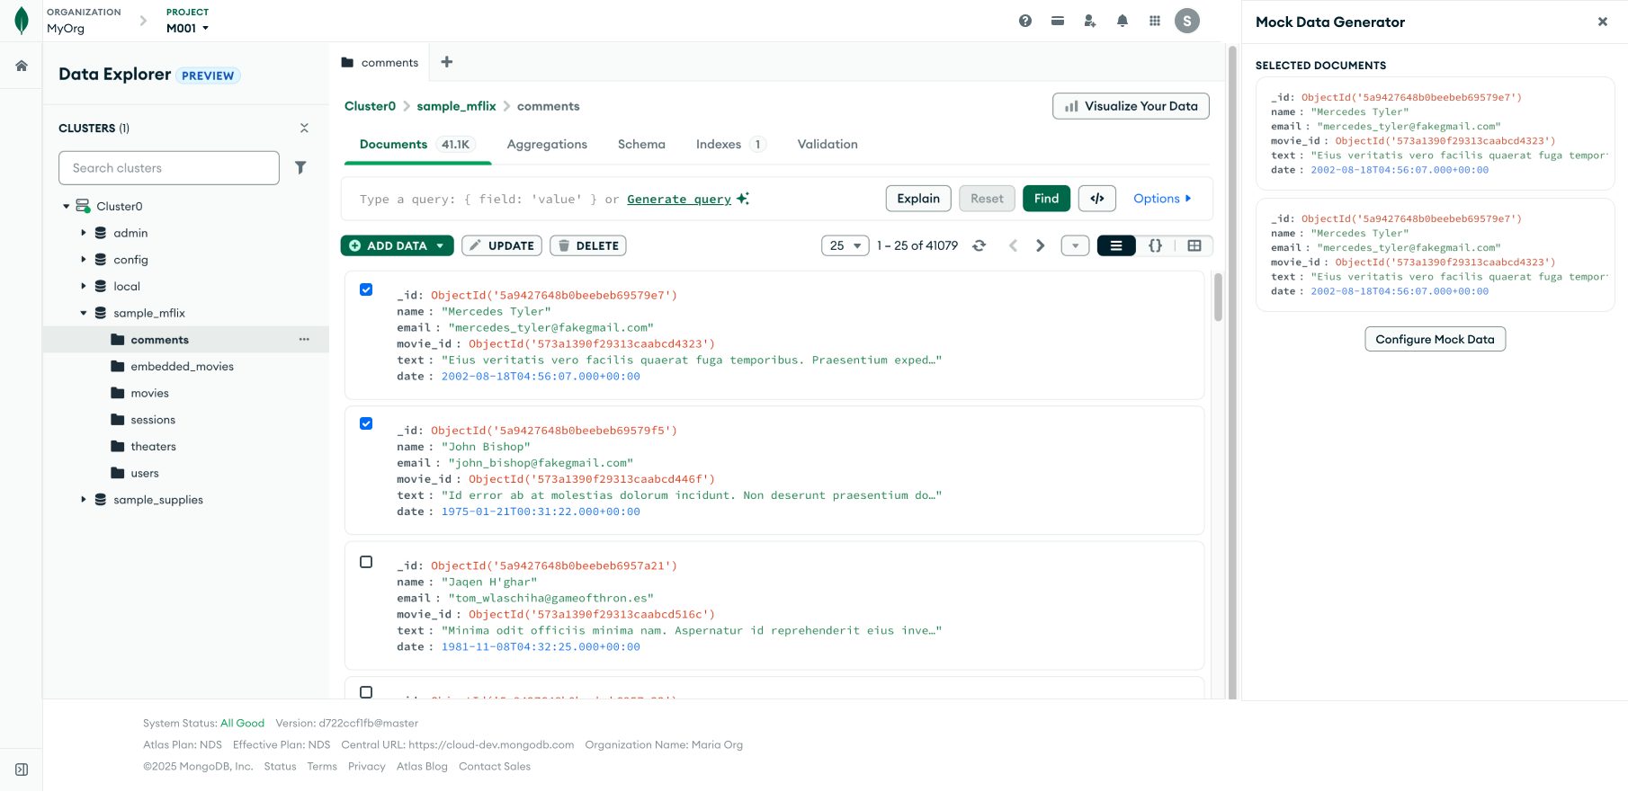
Task: Collapse the sample_mflix database
Action: pyautogui.click(x=84, y=313)
